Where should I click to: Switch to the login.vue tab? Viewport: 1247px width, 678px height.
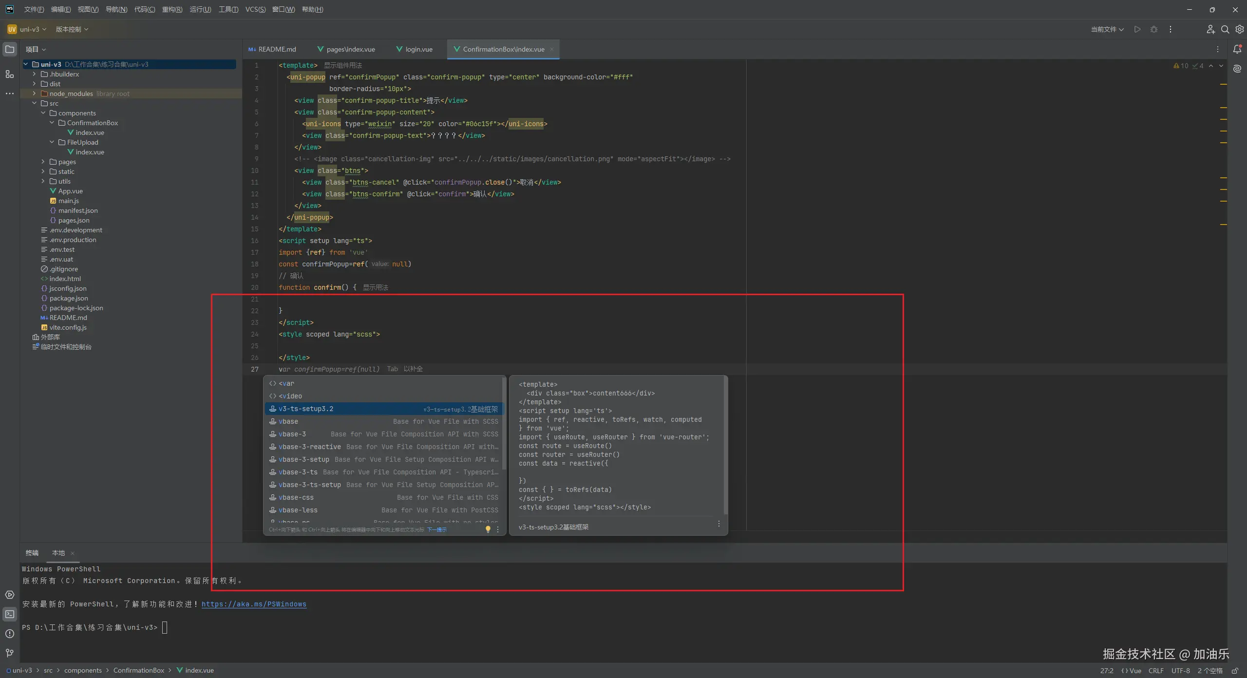(x=418, y=49)
